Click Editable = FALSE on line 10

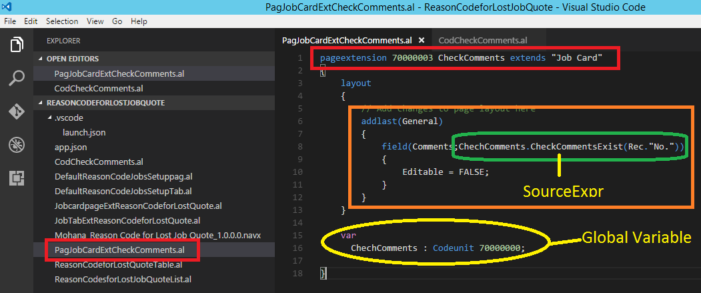[446, 172]
